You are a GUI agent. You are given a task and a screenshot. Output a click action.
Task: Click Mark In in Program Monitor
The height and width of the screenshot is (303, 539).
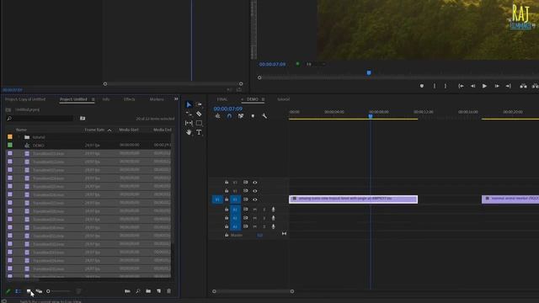[x=435, y=86]
